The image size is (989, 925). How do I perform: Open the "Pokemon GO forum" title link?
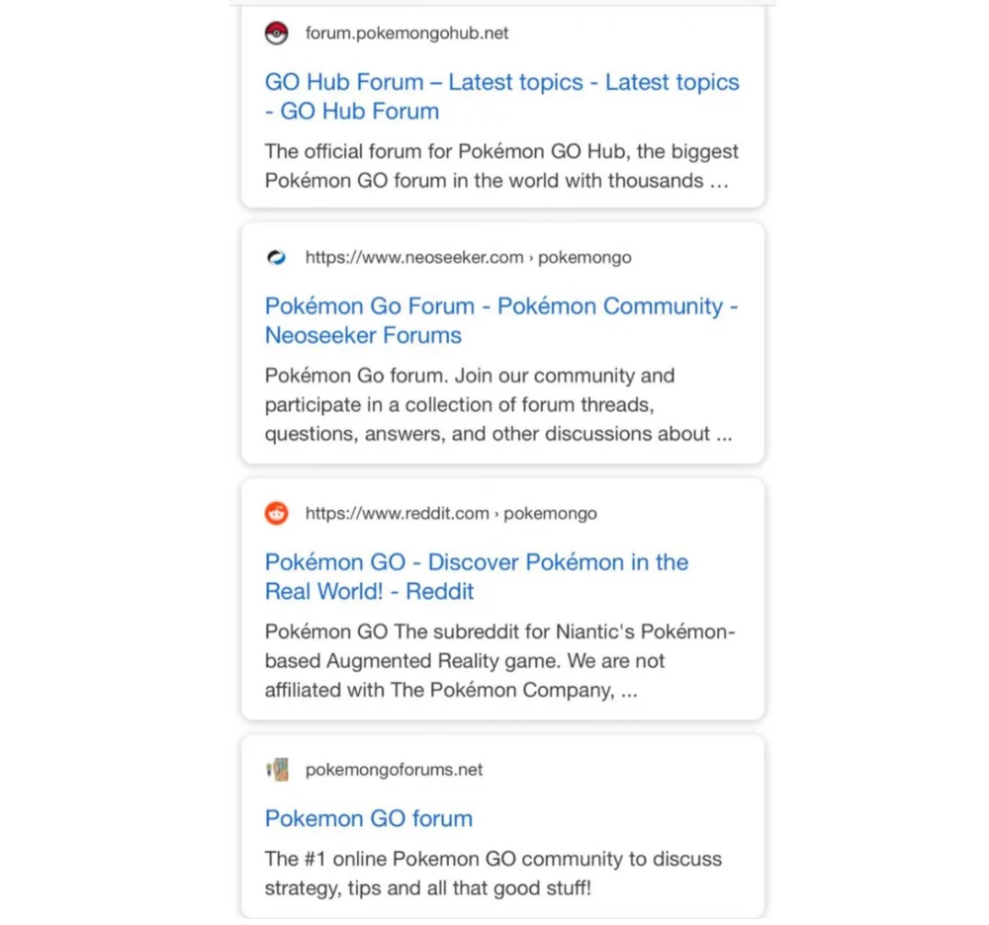click(x=368, y=818)
